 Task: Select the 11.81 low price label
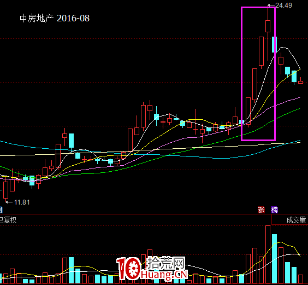point(22,202)
